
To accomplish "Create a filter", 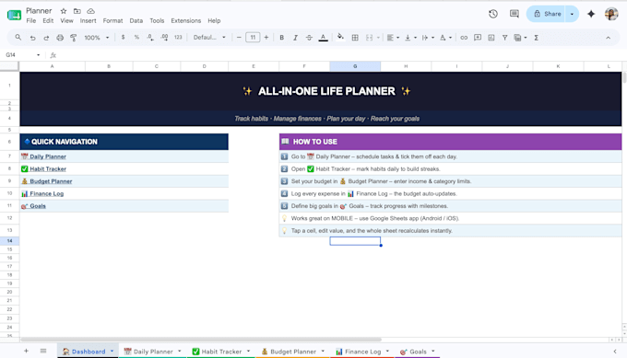I will [x=504, y=38].
